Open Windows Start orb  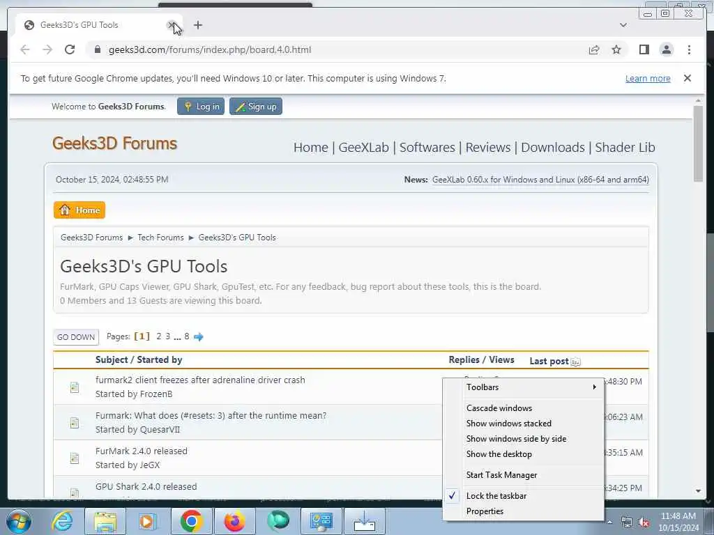(18, 521)
